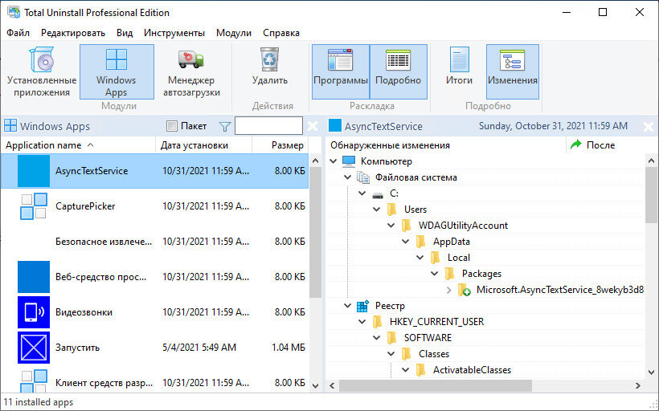The width and height of the screenshot is (659, 411).
Task: Click app list scroll down arrow
Action: click(x=315, y=386)
